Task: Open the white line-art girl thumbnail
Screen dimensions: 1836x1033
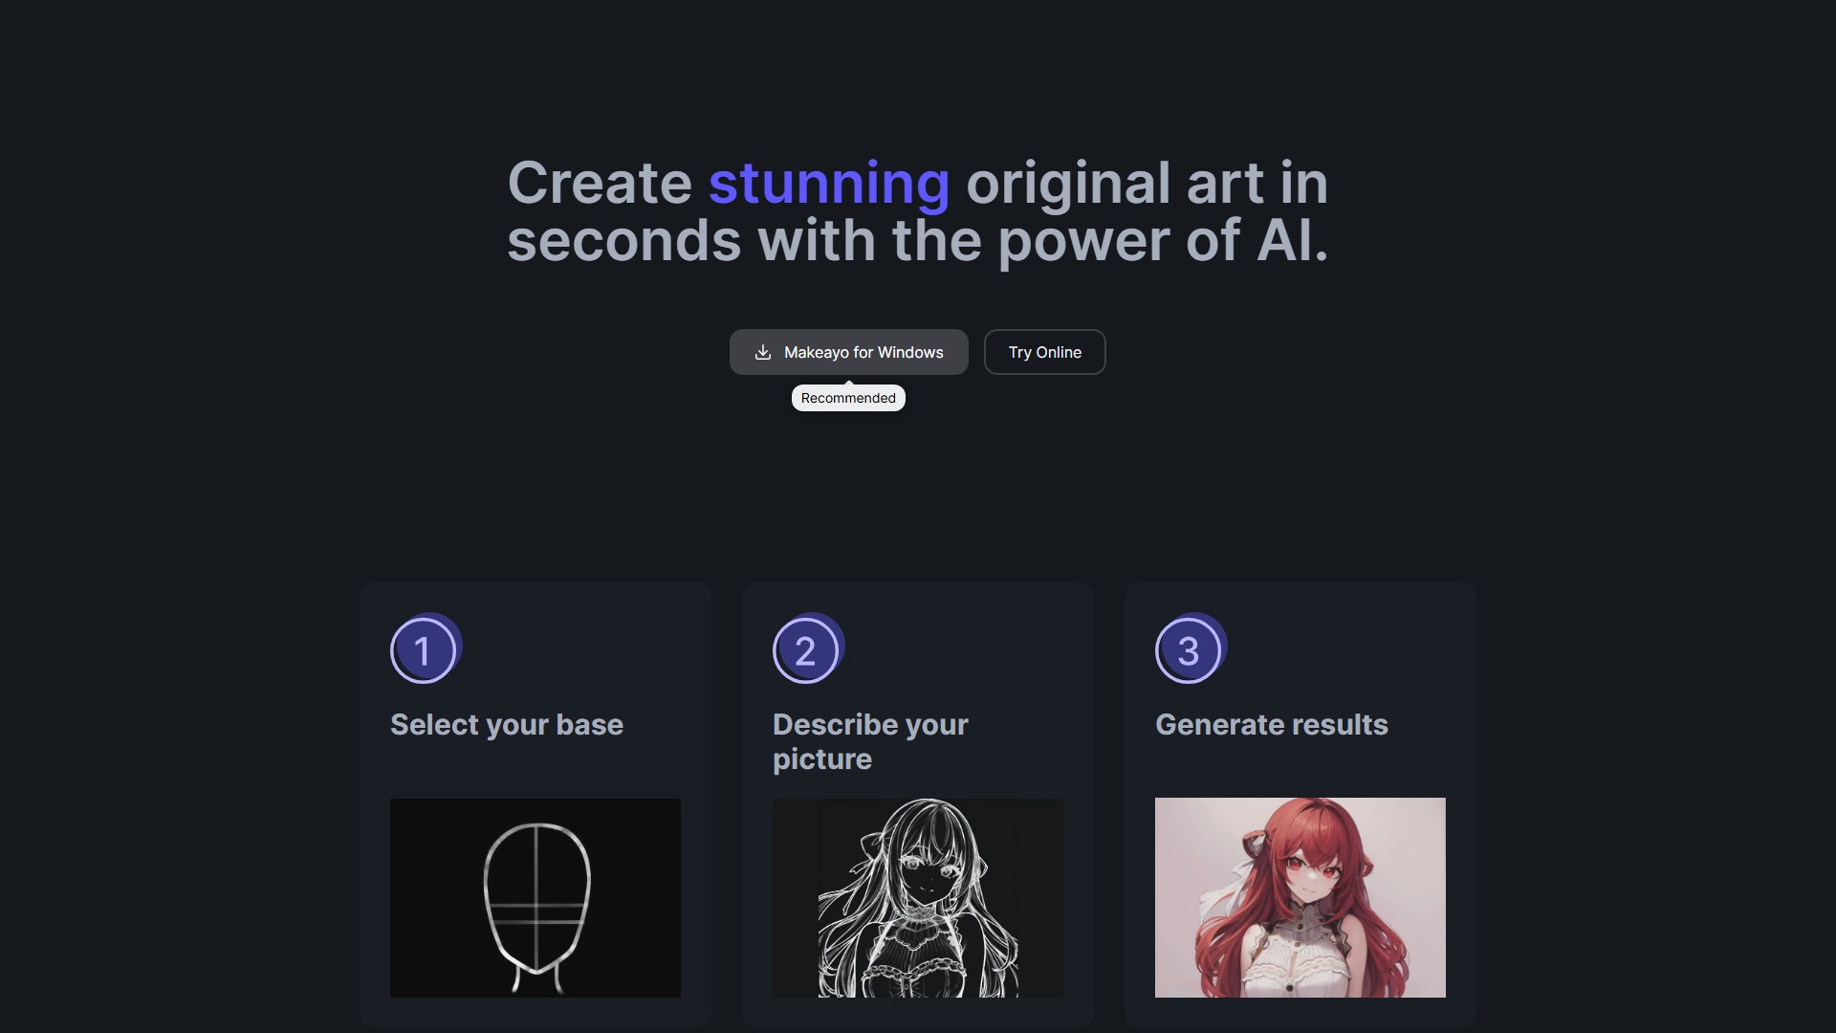Action: tap(917, 897)
